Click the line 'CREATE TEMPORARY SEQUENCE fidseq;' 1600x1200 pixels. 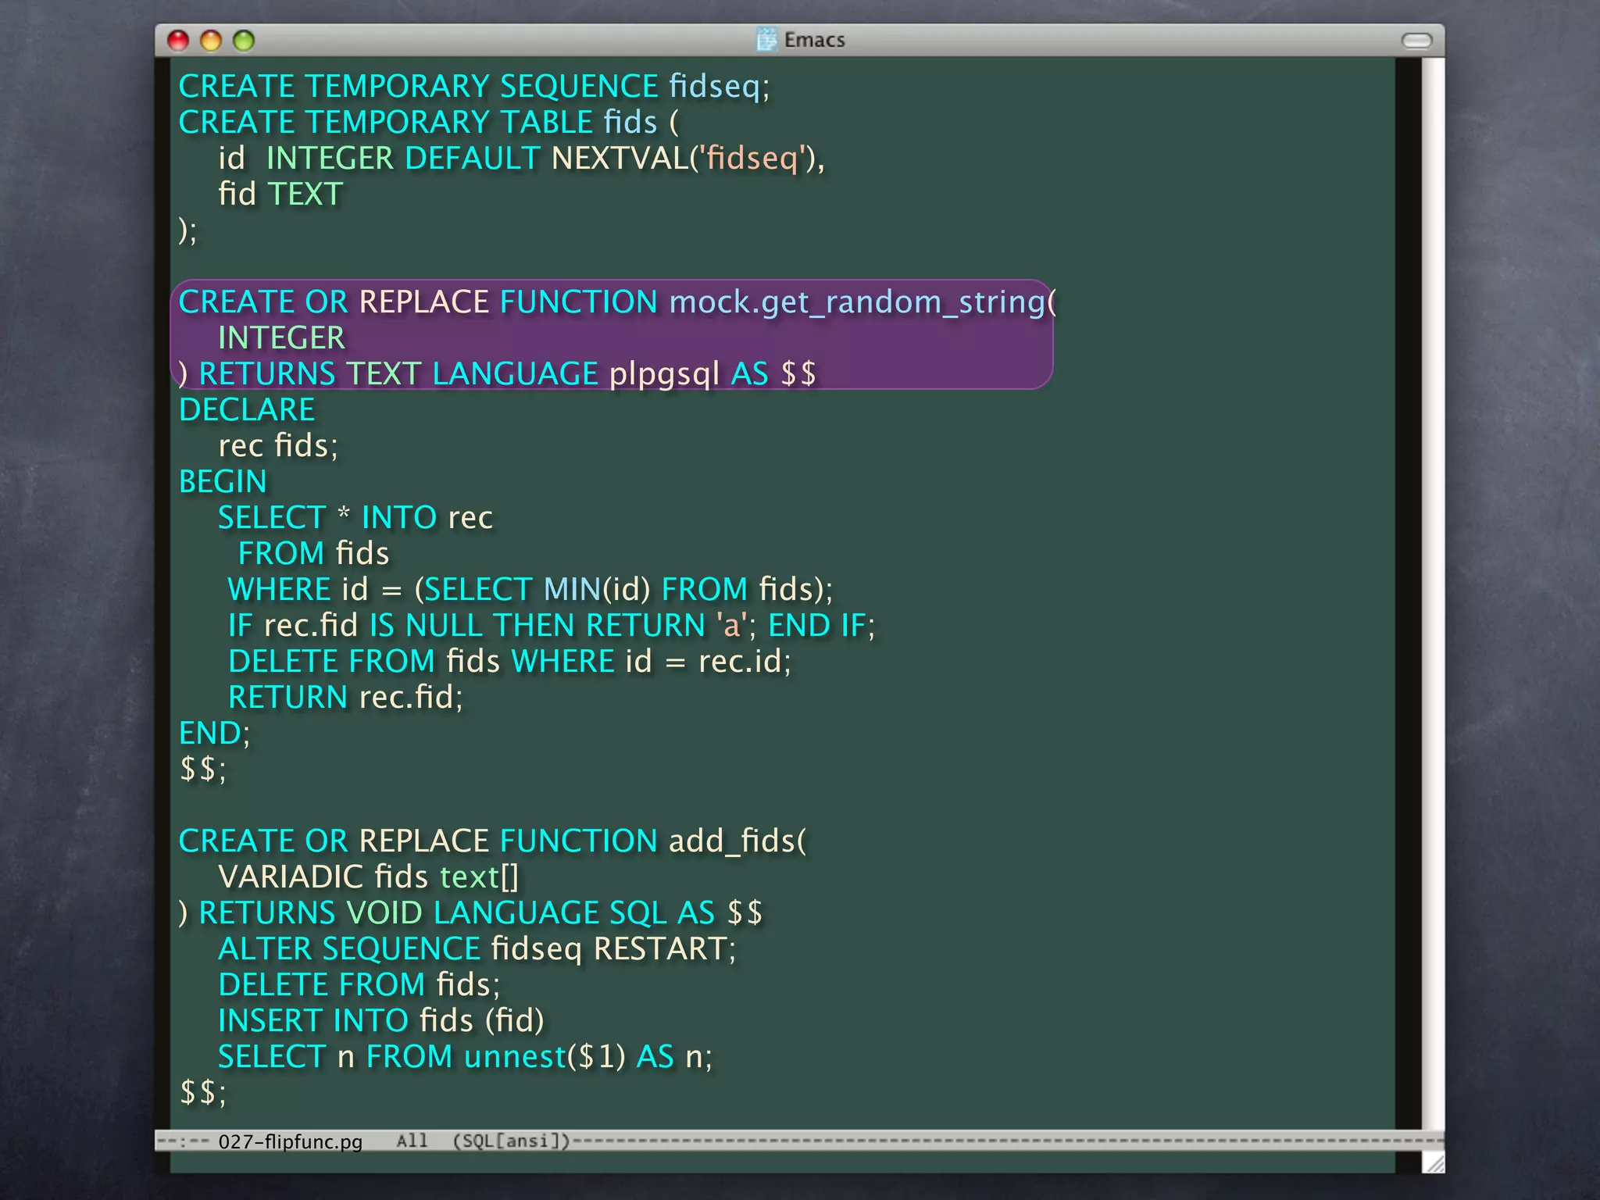pyautogui.click(x=474, y=87)
